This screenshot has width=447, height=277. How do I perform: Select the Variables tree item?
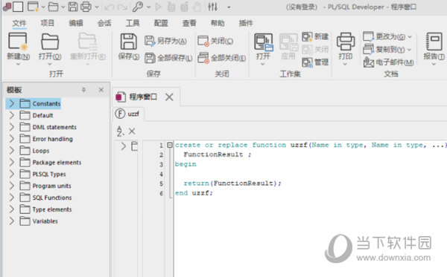click(45, 221)
